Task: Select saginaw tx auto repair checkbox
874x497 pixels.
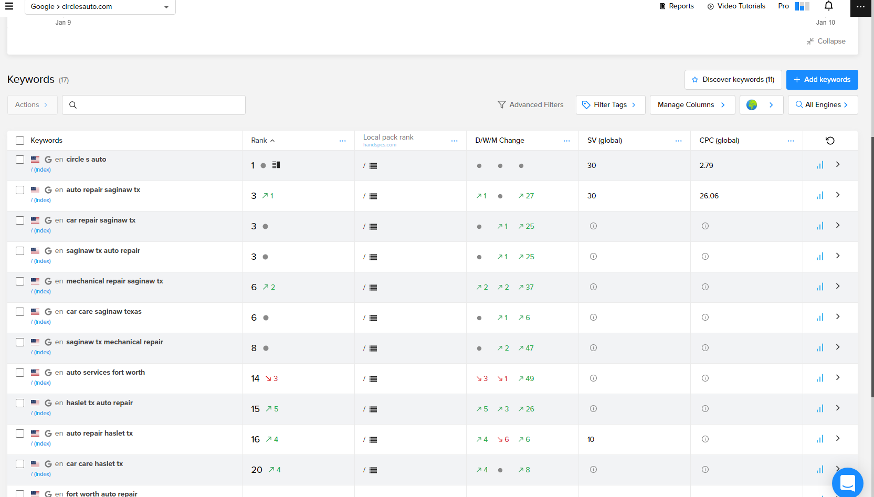Action: coord(20,251)
